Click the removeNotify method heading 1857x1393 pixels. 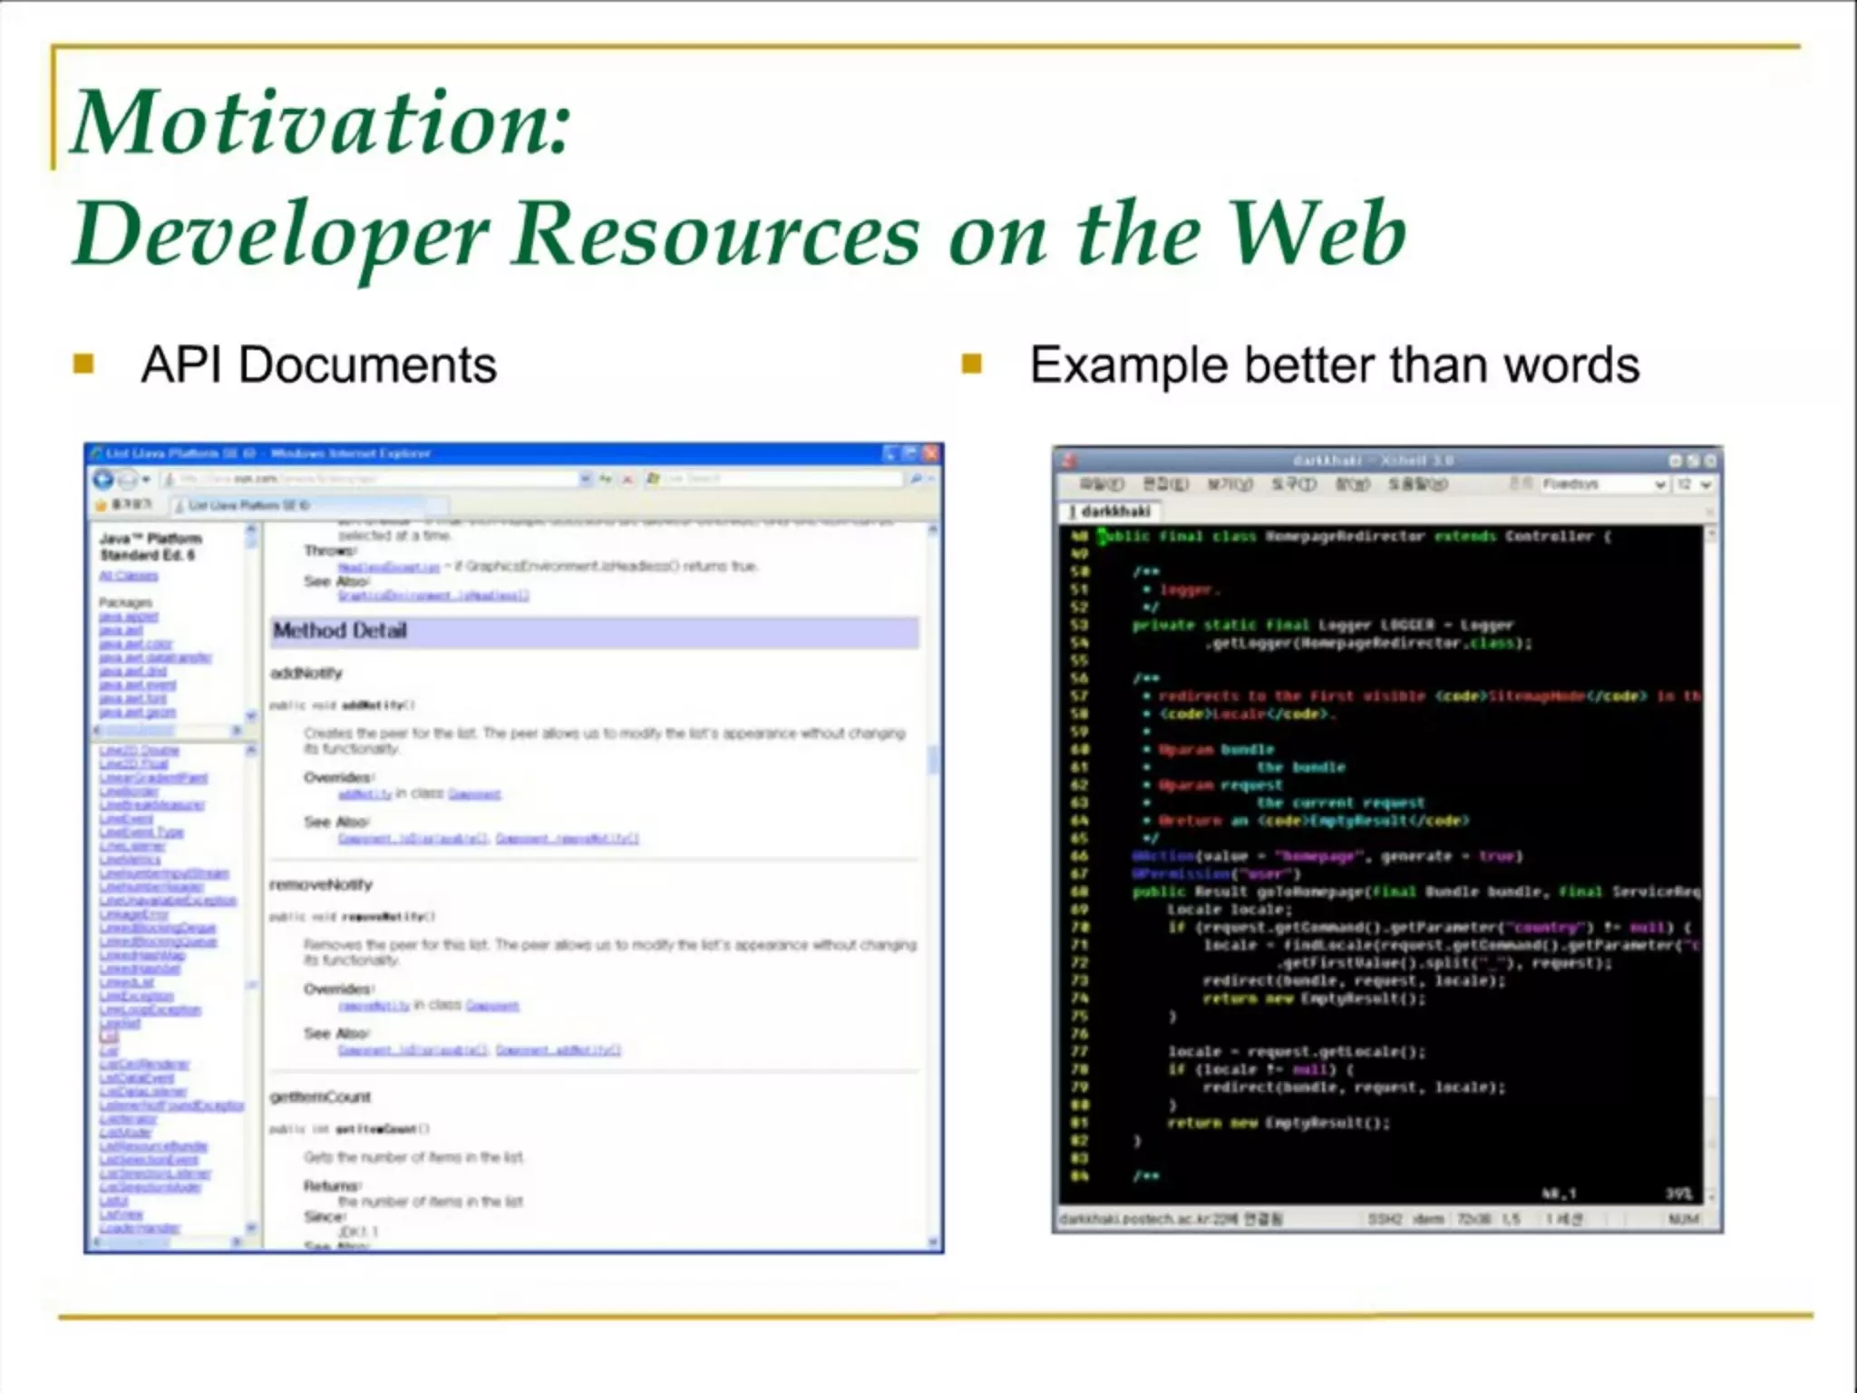[321, 884]
